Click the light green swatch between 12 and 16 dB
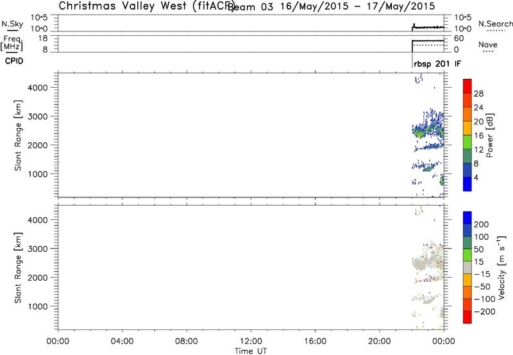 click(467, 142)
